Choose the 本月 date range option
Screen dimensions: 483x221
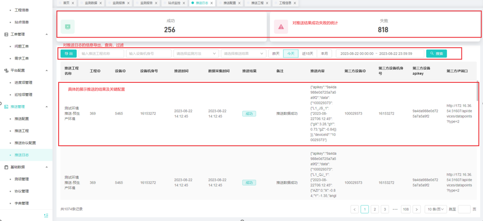pyautogui.click(x=324, y=54)
